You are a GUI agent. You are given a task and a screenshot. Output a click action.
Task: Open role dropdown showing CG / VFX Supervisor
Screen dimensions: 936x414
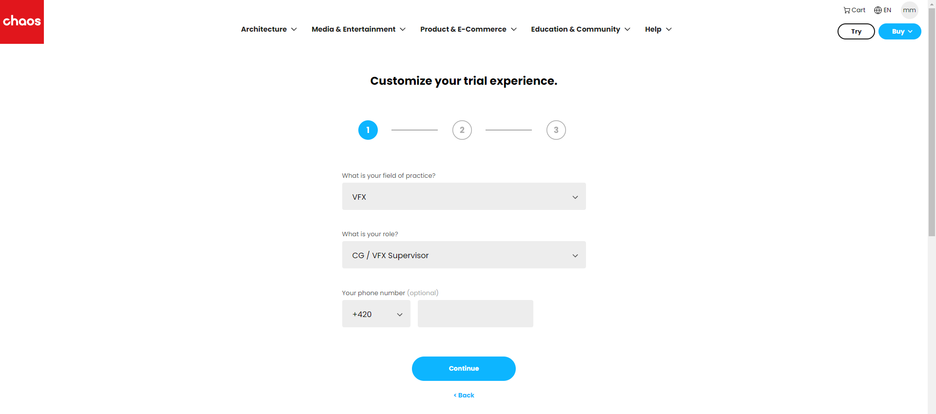coord(464,255)
